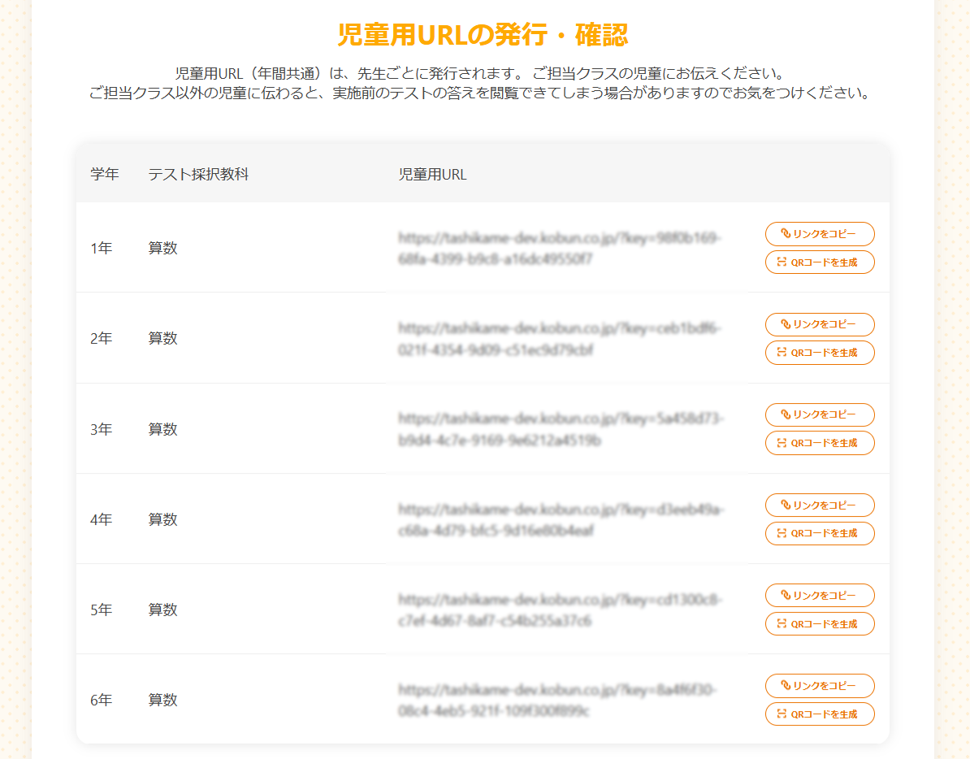Click リンクをコピー in the 3年 row

pos(820,414)
